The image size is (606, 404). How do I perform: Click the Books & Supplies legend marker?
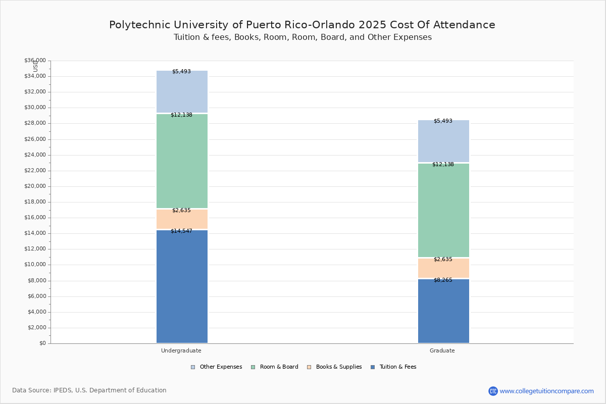309,367
